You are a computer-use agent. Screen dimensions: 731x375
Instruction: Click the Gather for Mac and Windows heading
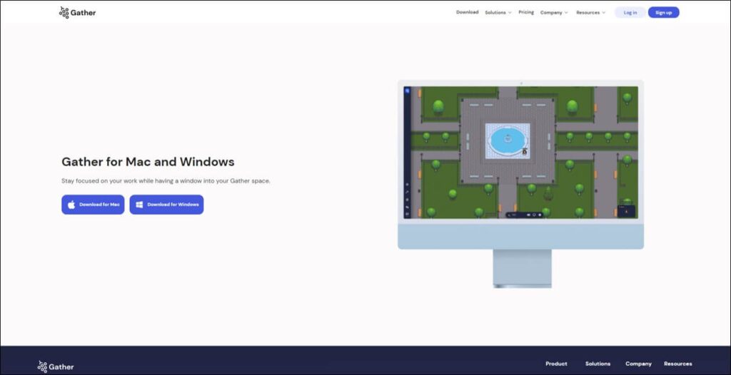point(148,162)
